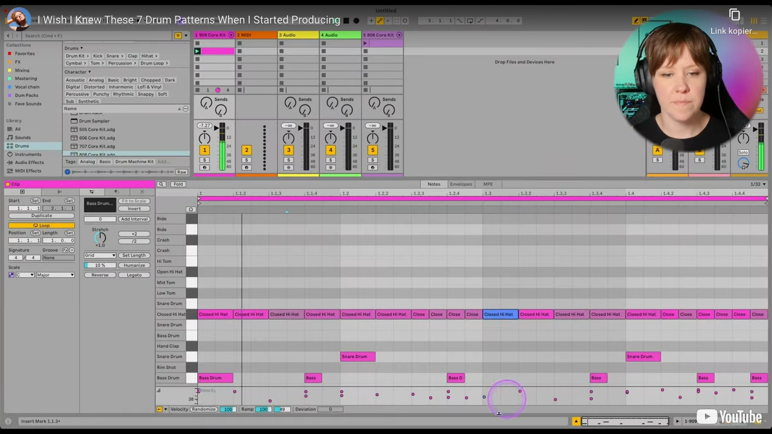The image size is (772, 434).
Task: Click the Reverse button
Action: coord(100,275)
